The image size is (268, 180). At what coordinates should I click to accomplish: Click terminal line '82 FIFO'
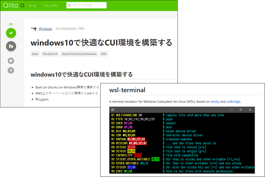[133, 119]
